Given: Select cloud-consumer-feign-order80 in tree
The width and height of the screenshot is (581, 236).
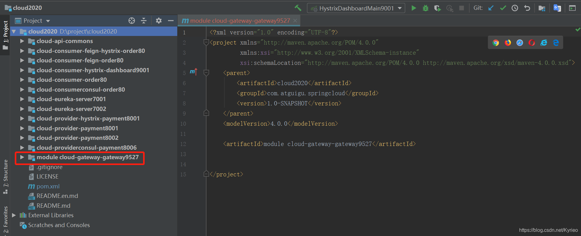Looking at the screenshot, I should (80, 61).
